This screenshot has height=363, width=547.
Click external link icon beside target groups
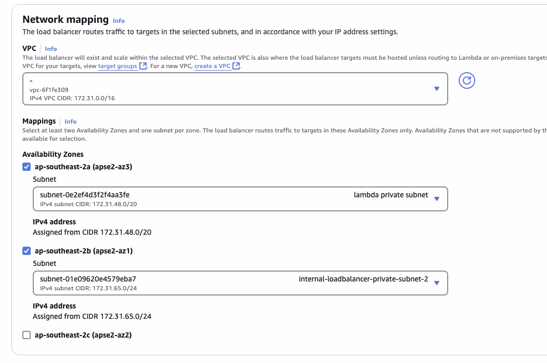[x=143, y=66]
